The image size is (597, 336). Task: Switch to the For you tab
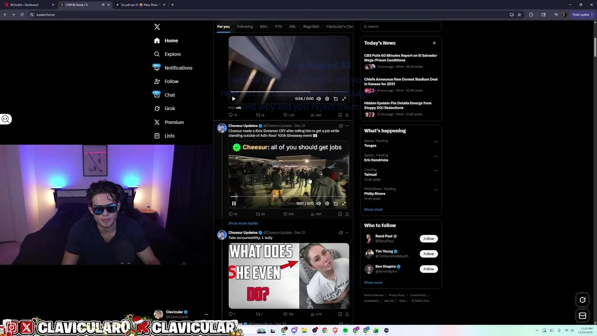click(223, 27)
